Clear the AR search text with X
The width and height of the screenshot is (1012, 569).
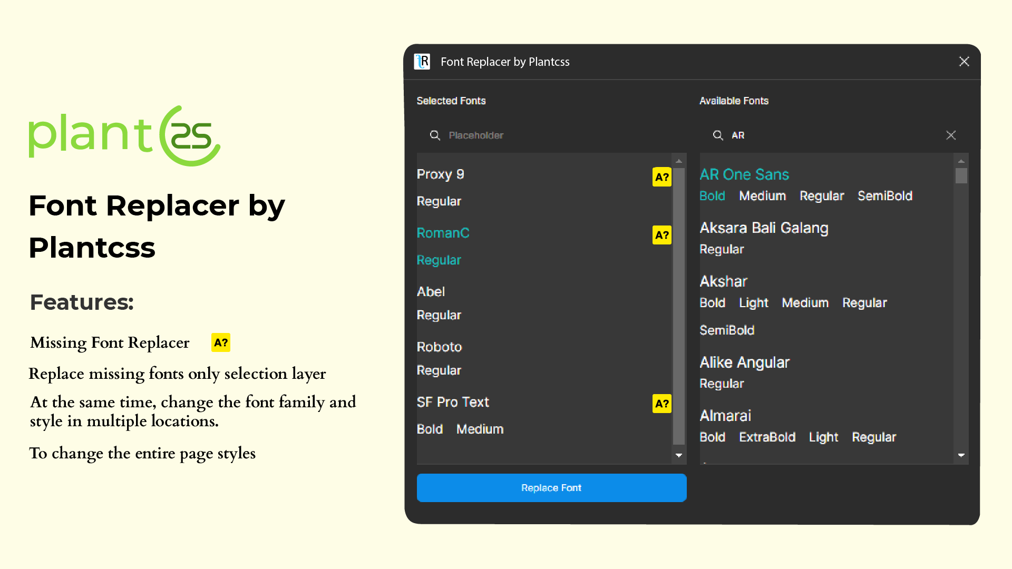(x=951, y=135)
